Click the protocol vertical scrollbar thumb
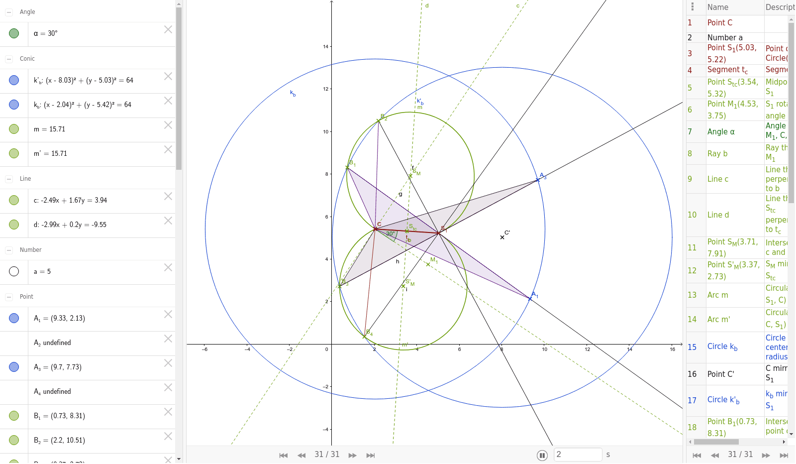 tap(792, 113)
